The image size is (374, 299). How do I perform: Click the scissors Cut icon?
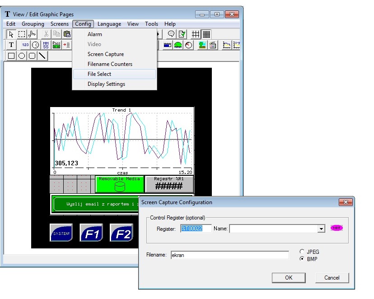pos(46,34)
